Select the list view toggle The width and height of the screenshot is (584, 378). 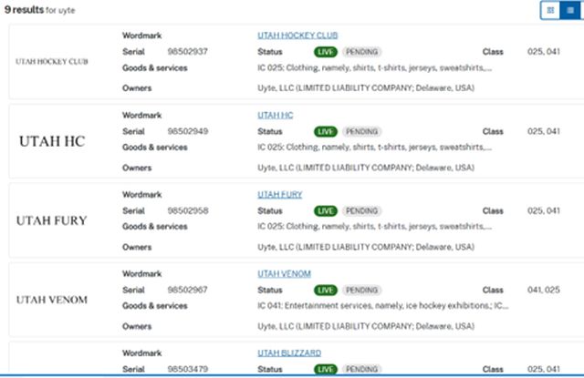(x=570, y=10)
